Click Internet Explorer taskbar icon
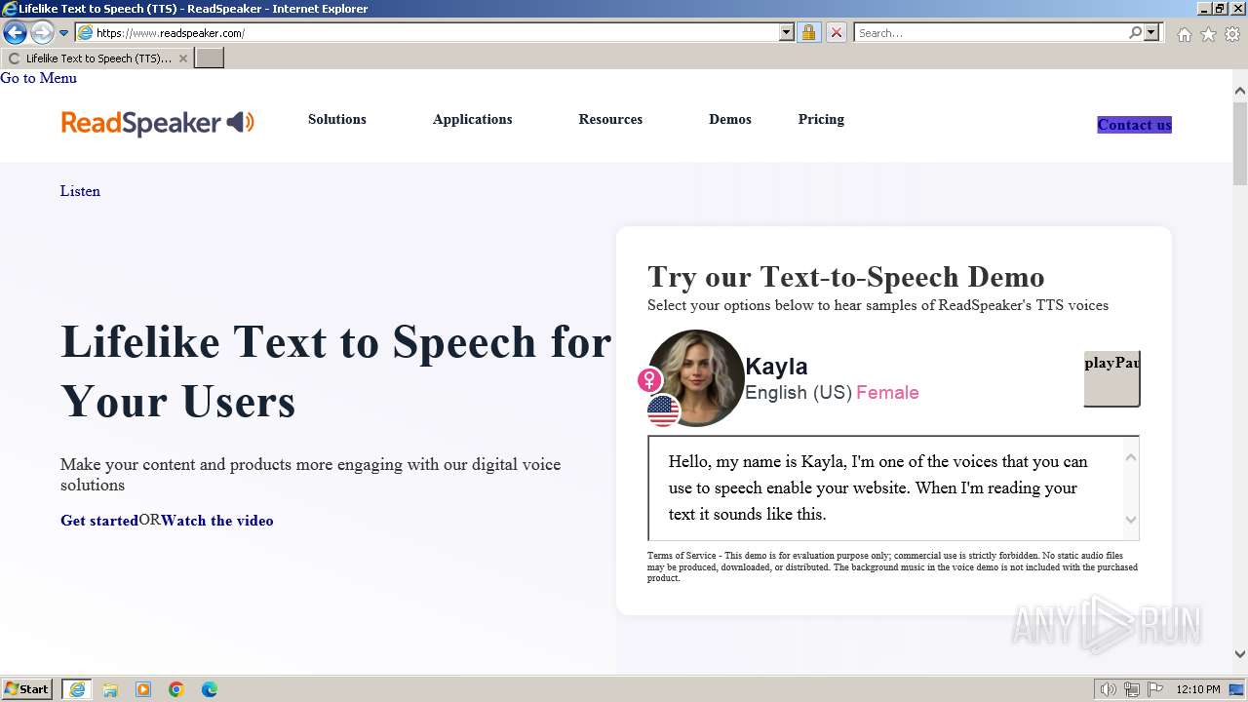1248x702 pixels. pyautogui.click(x=77, y=689)
